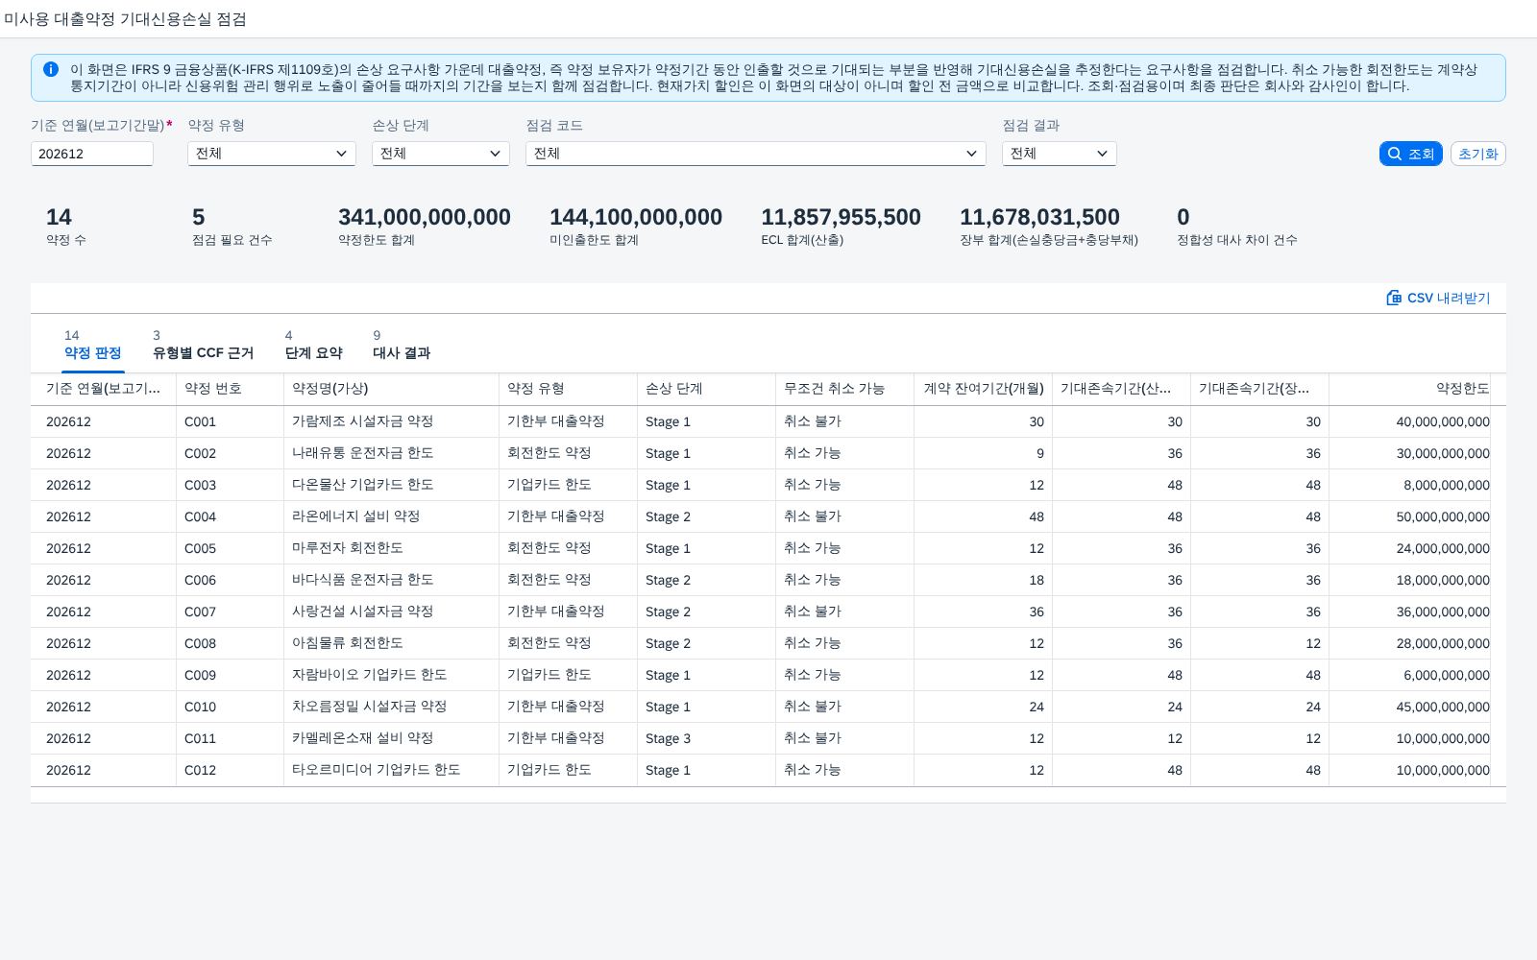Viewport: 1537px width, 960px height.
Task: Select 자람바이오 기업카드 한도 cell
Action: point(392,675)
